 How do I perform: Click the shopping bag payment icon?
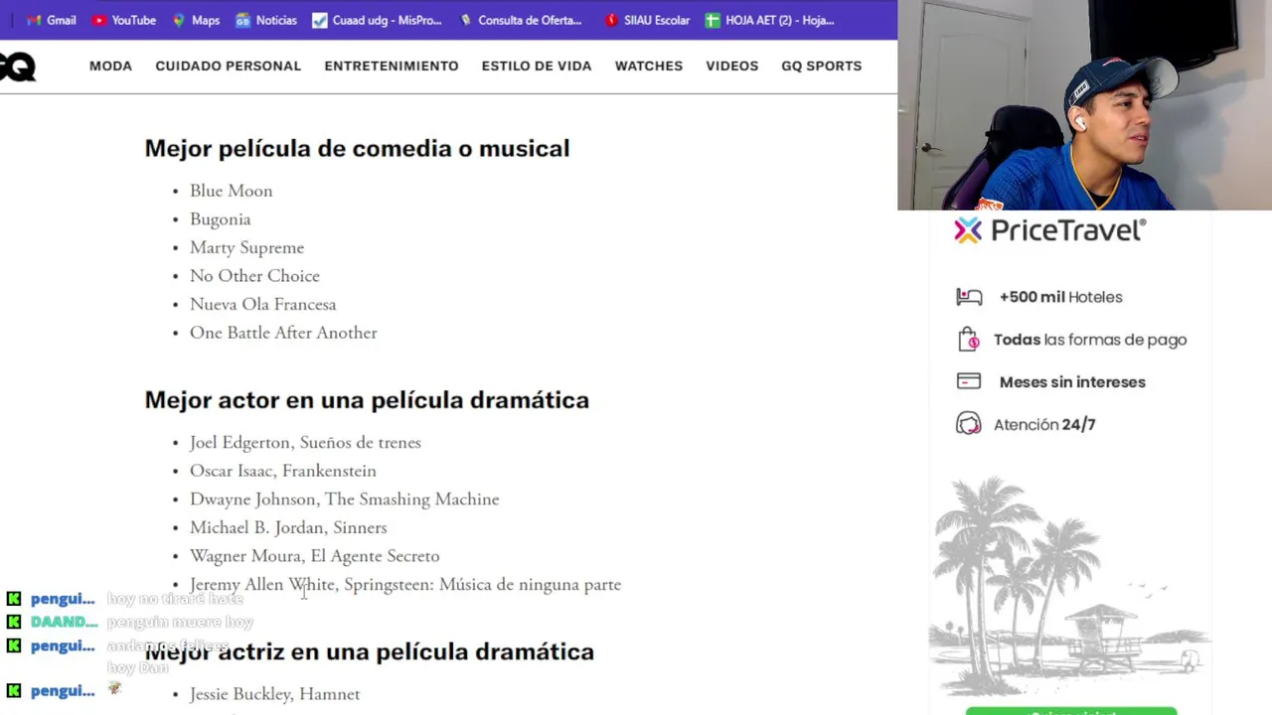969,340
